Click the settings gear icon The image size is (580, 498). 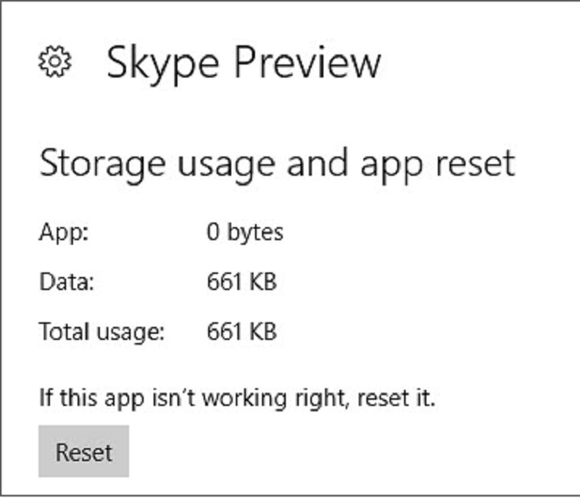55,62
